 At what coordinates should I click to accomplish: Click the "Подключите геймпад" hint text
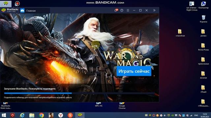38,98
